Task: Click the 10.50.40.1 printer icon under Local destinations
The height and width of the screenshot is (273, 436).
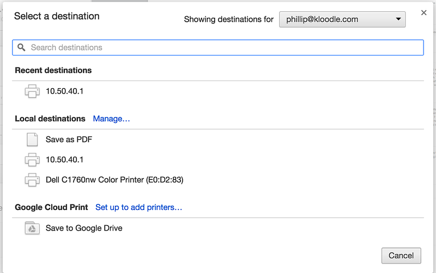Action: coord(32,160)
